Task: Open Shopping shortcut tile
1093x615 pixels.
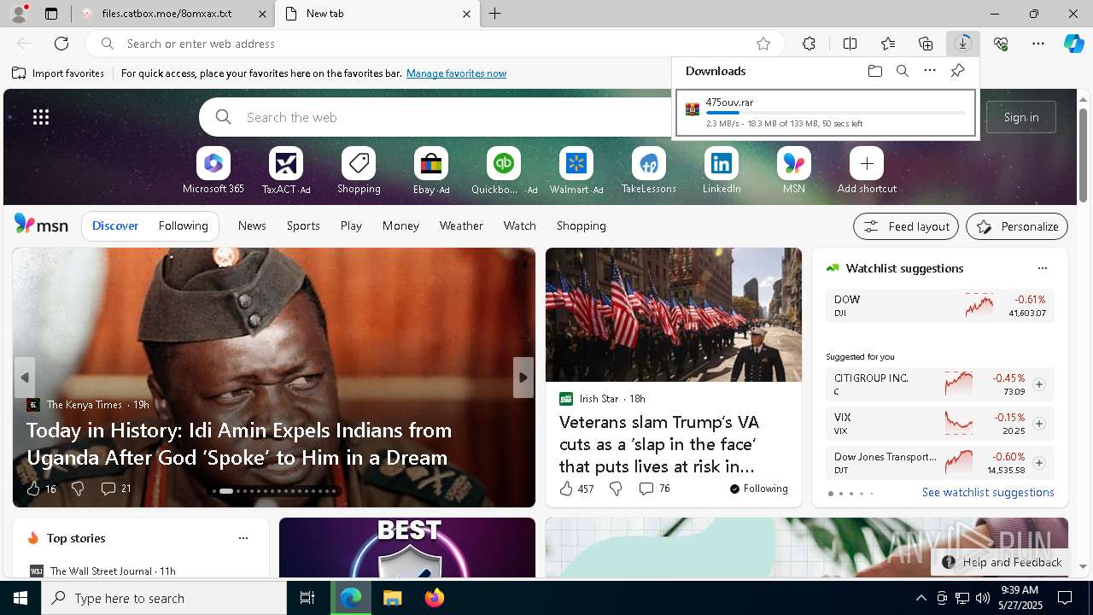Action: (x=359, y=171)
